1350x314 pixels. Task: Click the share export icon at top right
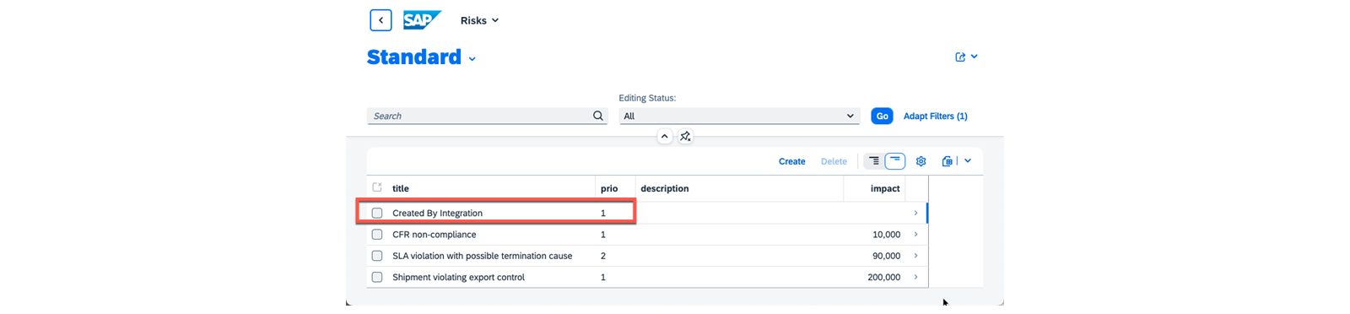point(960,57)
